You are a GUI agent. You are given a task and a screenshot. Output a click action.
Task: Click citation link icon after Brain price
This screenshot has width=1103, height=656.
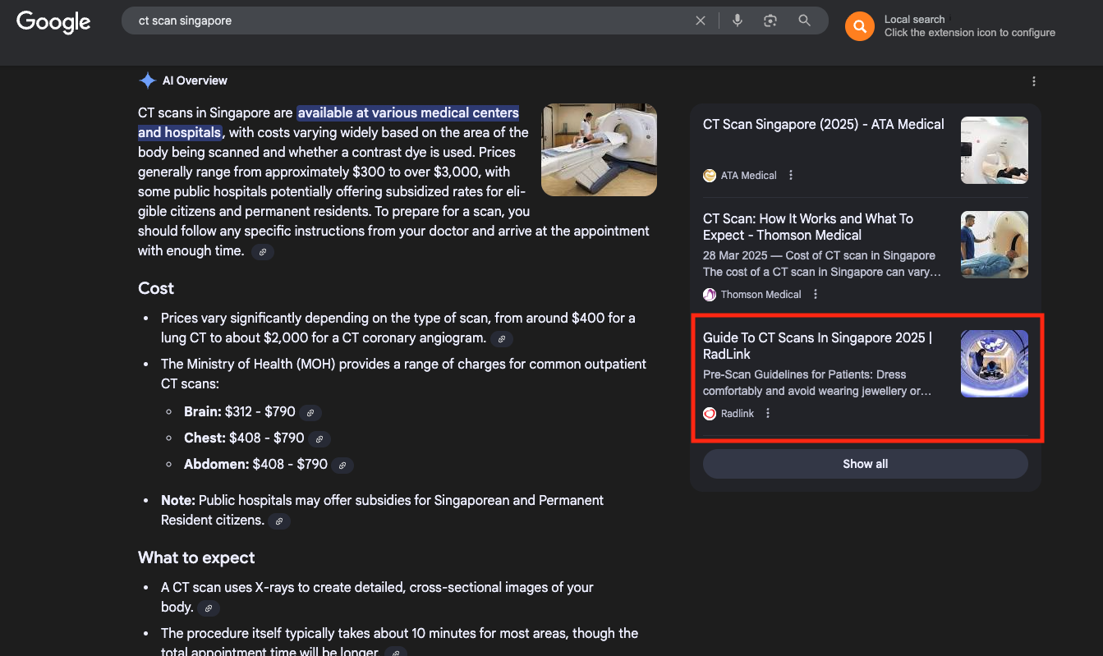pos(310,413)
